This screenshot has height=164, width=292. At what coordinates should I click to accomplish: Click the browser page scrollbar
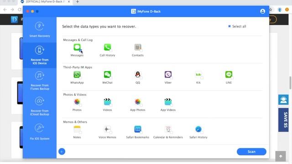pyautogui.click(x=290, y=83)
